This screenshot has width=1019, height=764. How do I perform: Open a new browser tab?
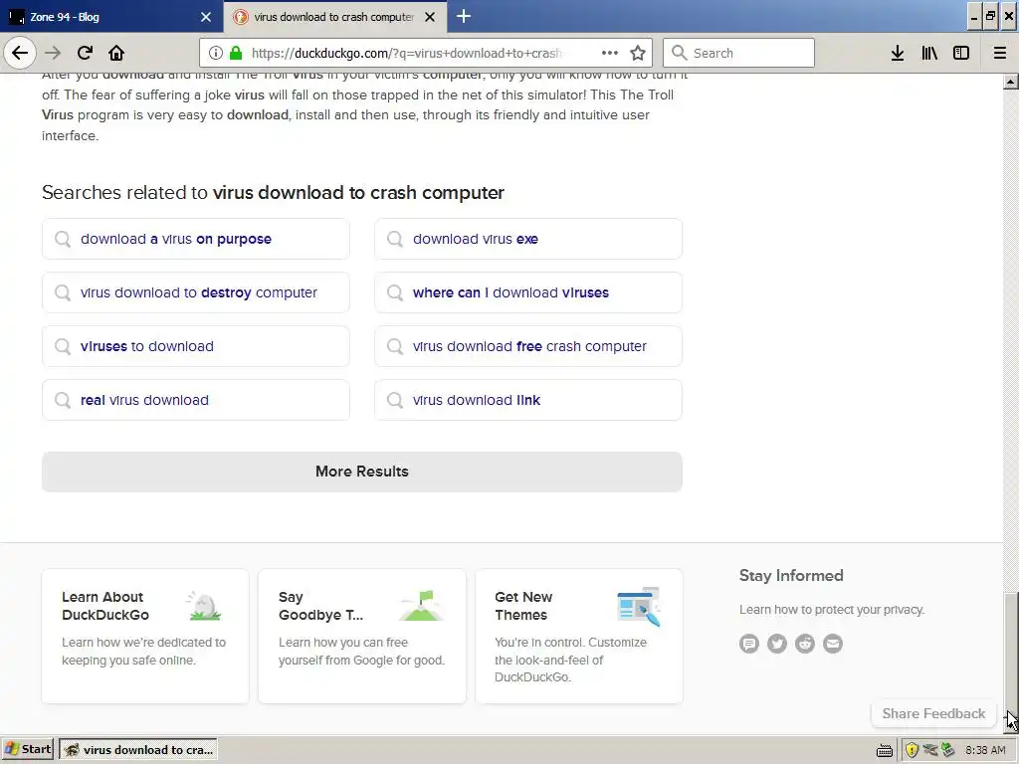(464, 16)
